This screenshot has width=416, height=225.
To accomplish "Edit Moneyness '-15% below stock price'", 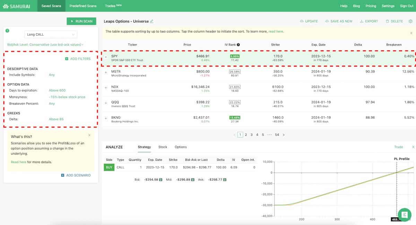I will pyautogui.click(x=67, y=97).
